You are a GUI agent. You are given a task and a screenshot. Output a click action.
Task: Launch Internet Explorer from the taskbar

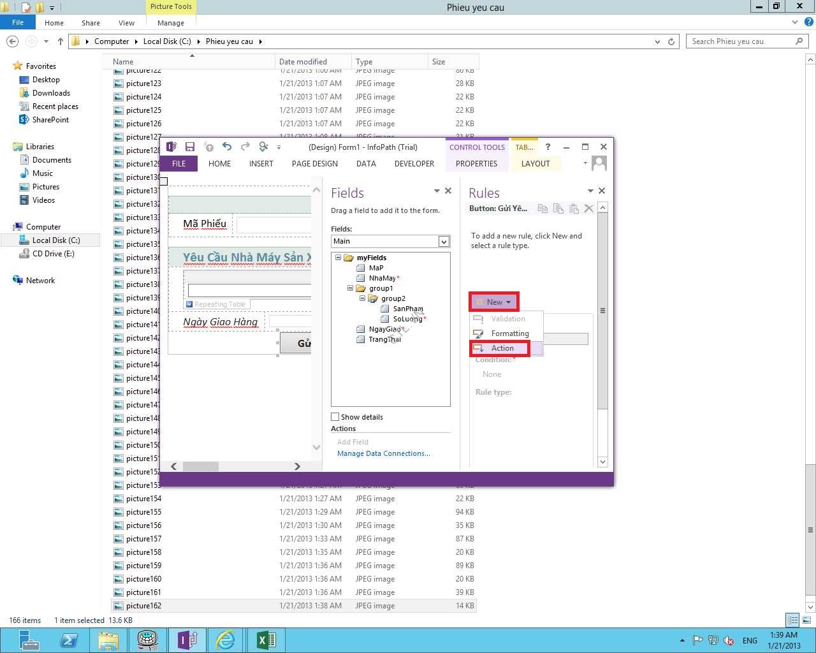point(226,640)
